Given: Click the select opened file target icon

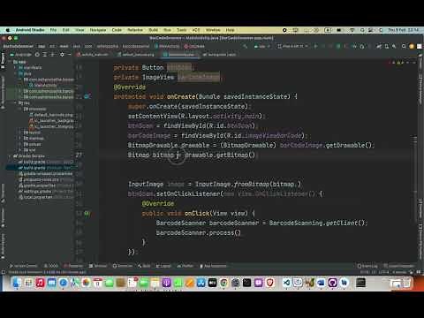Looking at the screenshot, I should 37,55.
